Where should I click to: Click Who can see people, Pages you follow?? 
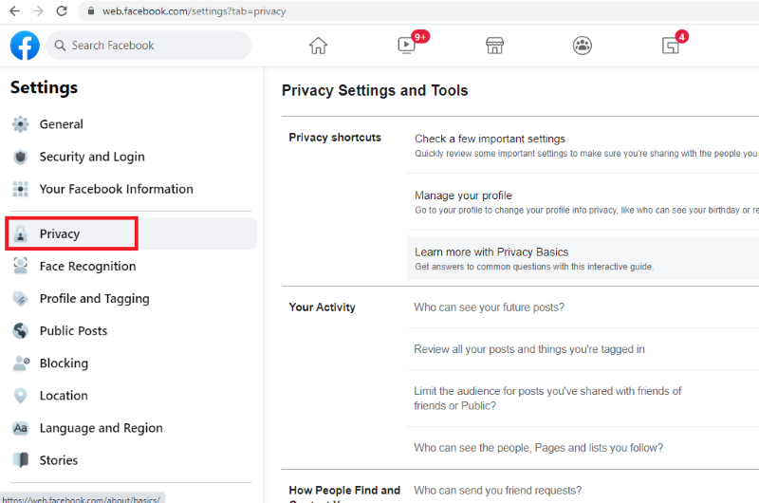538,448
